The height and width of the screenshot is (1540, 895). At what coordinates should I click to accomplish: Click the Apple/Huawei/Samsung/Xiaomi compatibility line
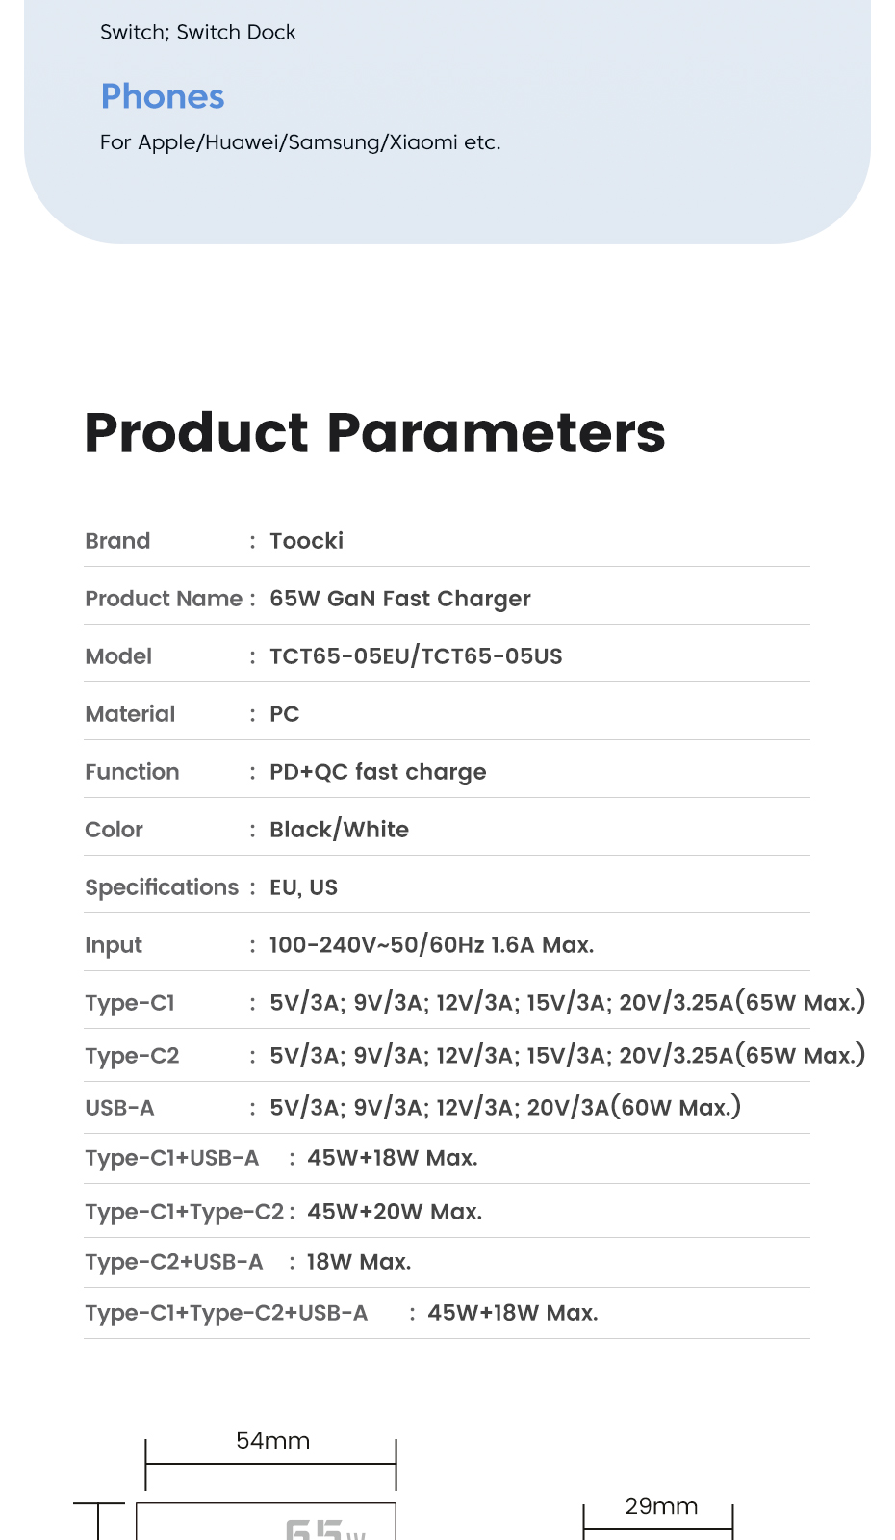click(300, 142)
